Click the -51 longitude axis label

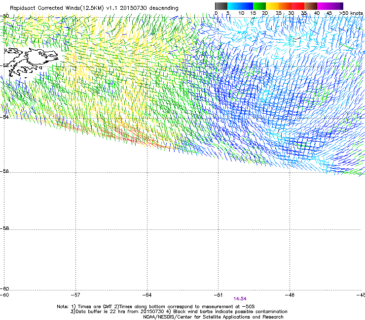tap(218, 295)
